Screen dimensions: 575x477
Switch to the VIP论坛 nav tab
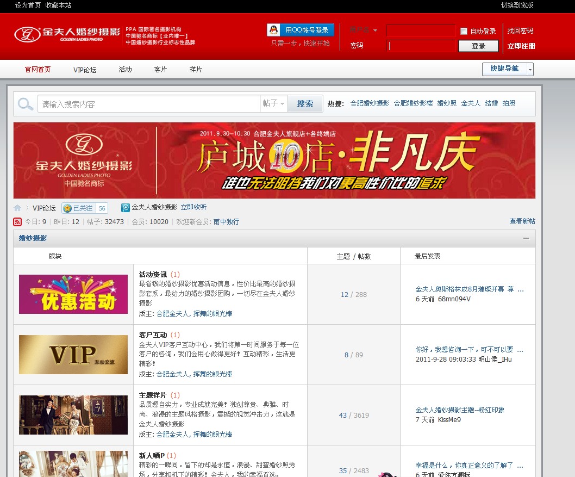85,70
